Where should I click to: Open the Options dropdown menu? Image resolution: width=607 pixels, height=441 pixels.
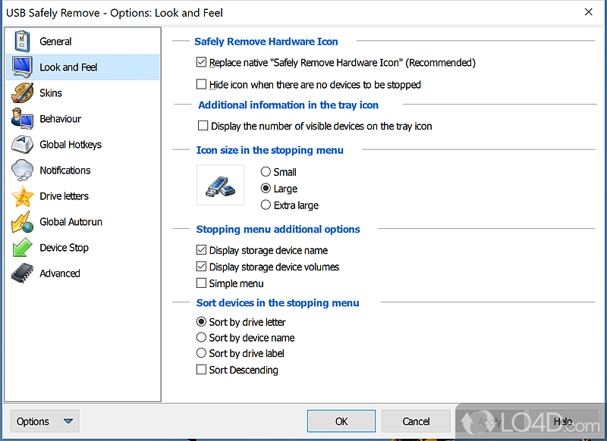pos(43,421)
